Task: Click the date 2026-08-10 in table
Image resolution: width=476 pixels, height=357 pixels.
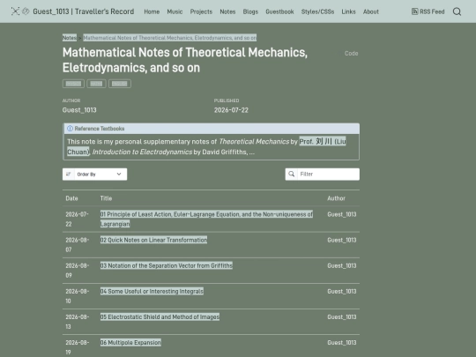Action: 77,296
